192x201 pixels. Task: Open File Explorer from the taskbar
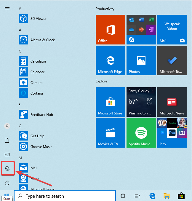click(167, 196)
